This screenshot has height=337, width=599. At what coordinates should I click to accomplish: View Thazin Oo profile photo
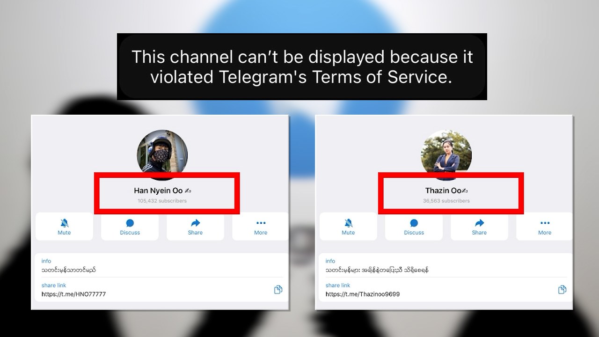pos(446,155)
